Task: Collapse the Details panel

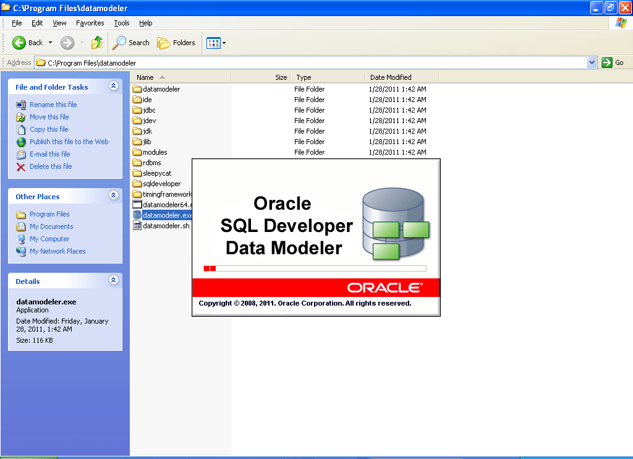Action: pos(114,280)
